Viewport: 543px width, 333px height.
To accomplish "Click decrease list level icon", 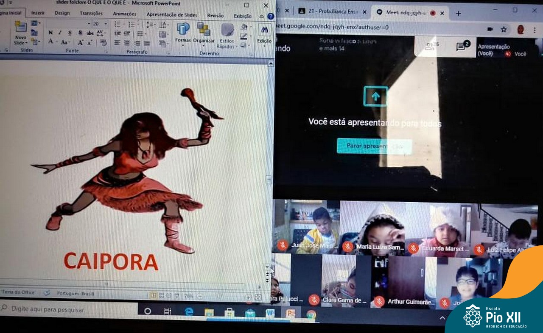I will (x=118, y=33).
